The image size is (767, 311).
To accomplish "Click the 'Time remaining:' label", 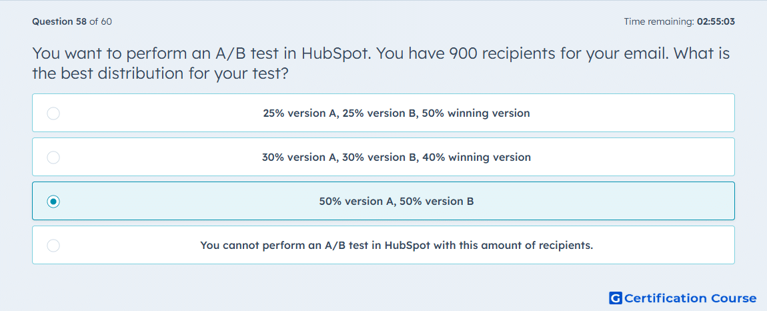I will tap(659, 21).
